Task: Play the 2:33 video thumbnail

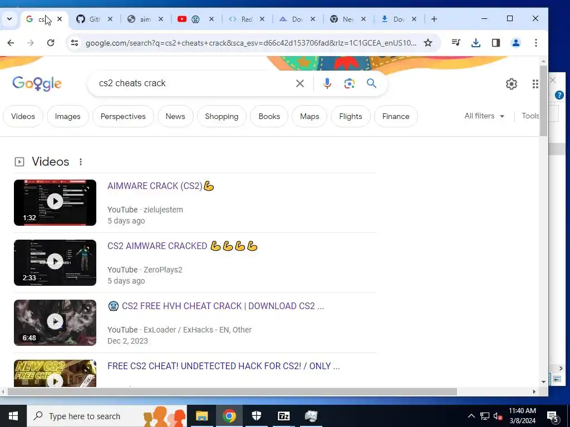Action: point(55,262)
